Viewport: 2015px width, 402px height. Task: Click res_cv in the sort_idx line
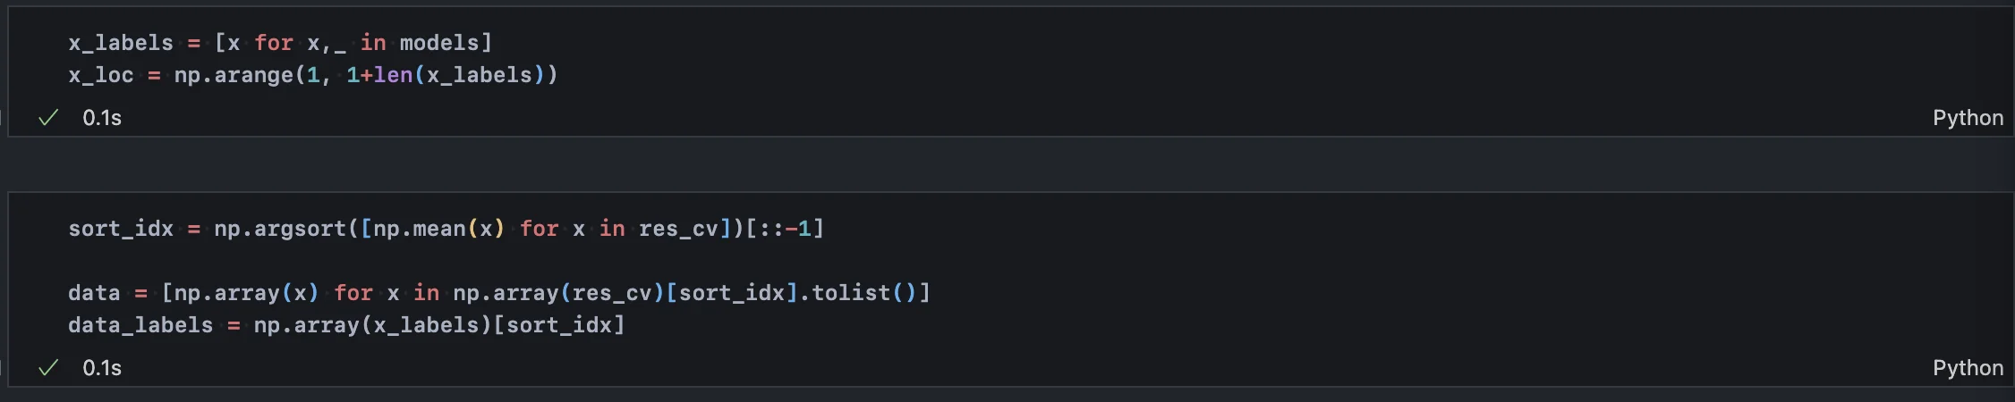click(x=678, y=229)
